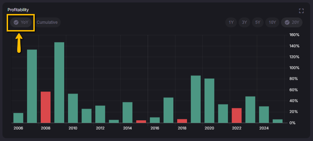Screen dimensions: 313x141
Task: Select the 3Y time range
Action: pyautogui.click(x=244, y=22)
